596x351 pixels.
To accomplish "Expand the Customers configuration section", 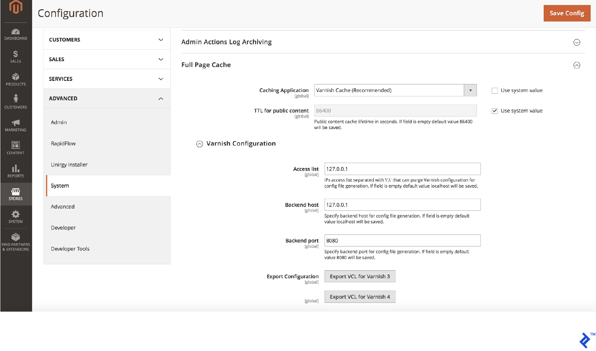I will coord(106,39).
